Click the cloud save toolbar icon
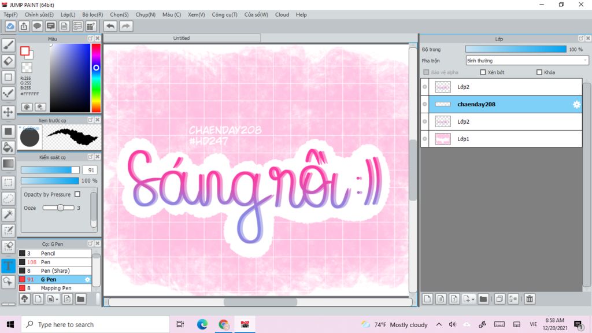Viewport: 592px width, 333px height. (10, 26)
